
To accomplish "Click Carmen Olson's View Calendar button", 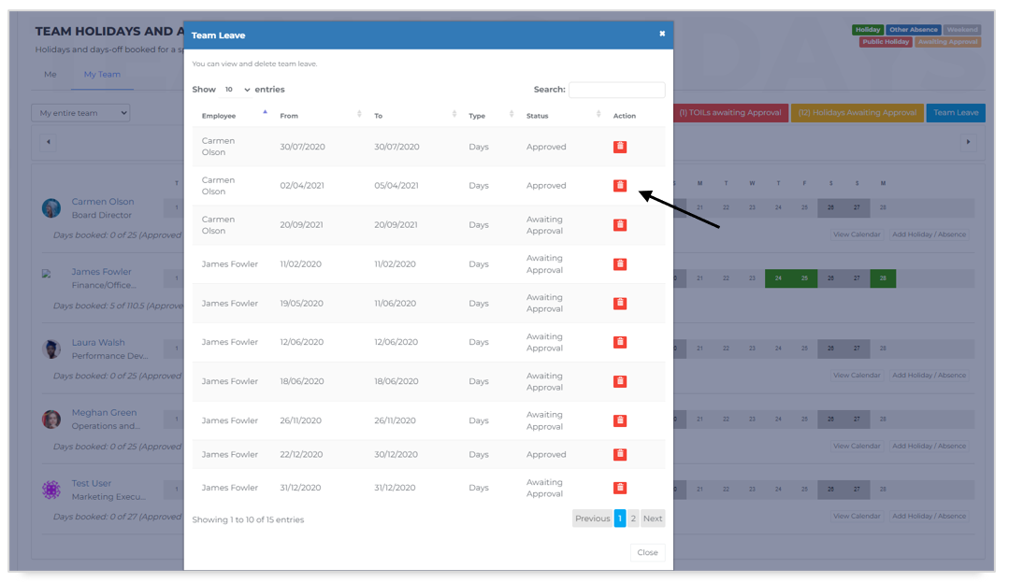I will point(857,235).
